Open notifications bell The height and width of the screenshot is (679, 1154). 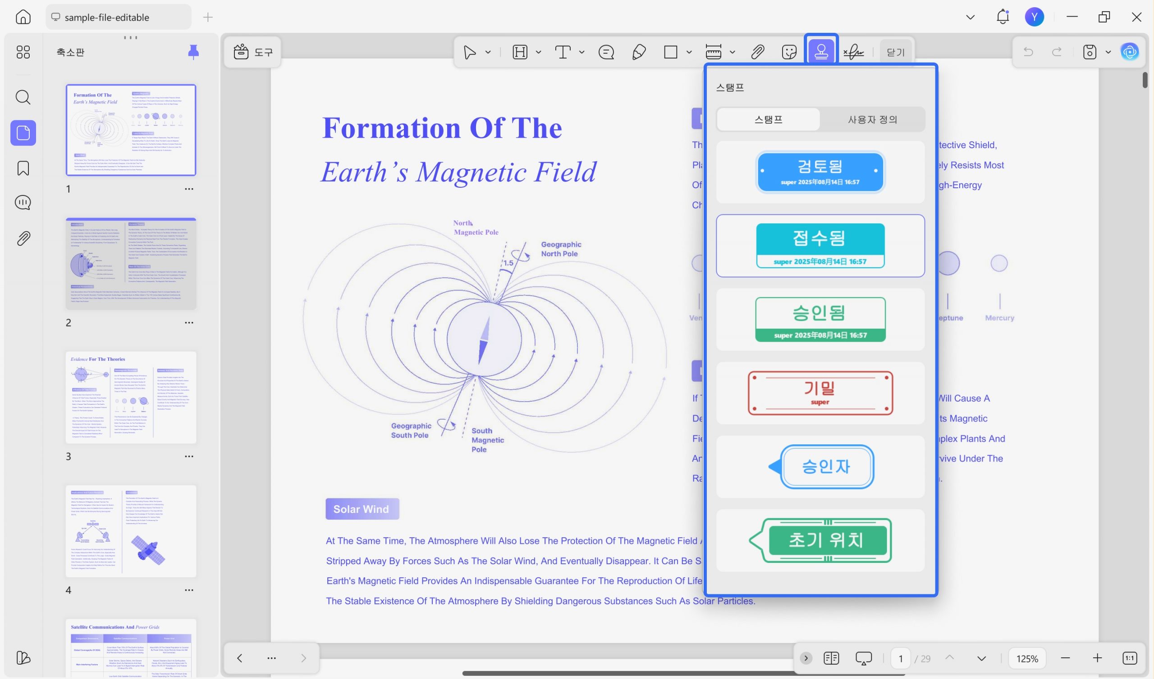(x=1003, y=17)
